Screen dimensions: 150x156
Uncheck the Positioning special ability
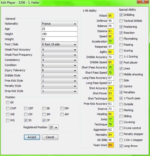(x=121, y=27)
